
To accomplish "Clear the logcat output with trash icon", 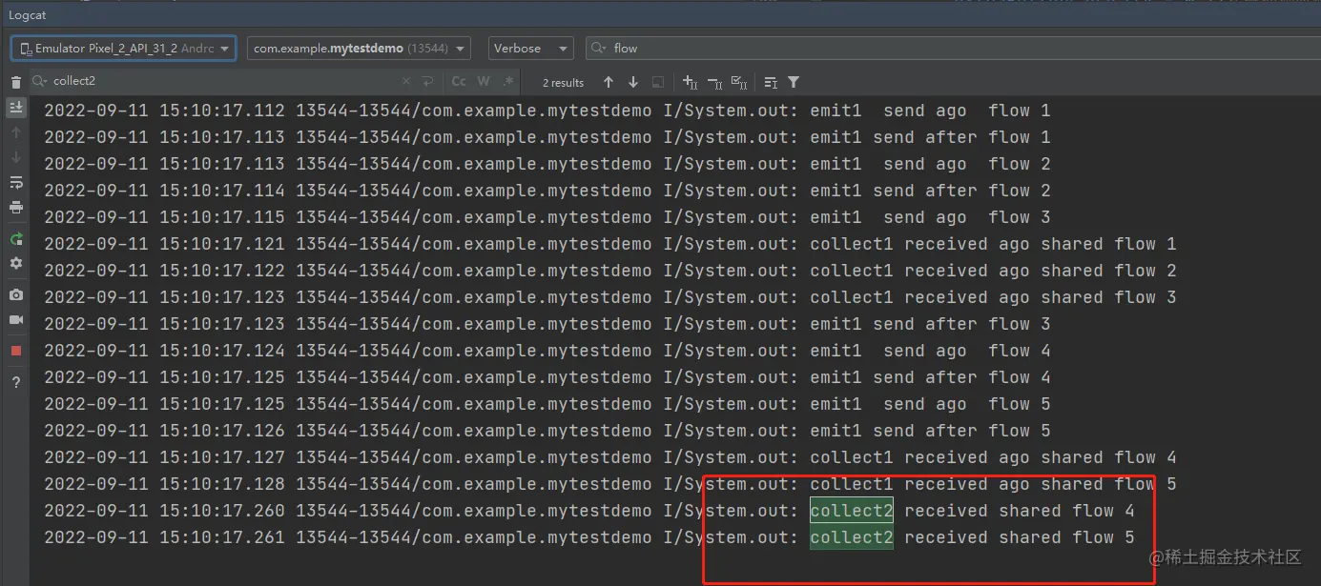I will point(15,81).
